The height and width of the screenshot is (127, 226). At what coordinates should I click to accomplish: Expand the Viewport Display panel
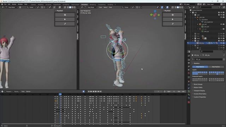tap(199, 91)
